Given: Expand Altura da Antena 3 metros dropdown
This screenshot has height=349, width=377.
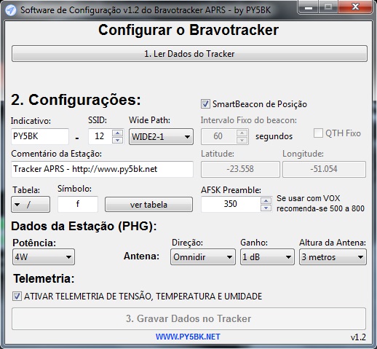Looking at the screenshot, I should click(333, 256).
